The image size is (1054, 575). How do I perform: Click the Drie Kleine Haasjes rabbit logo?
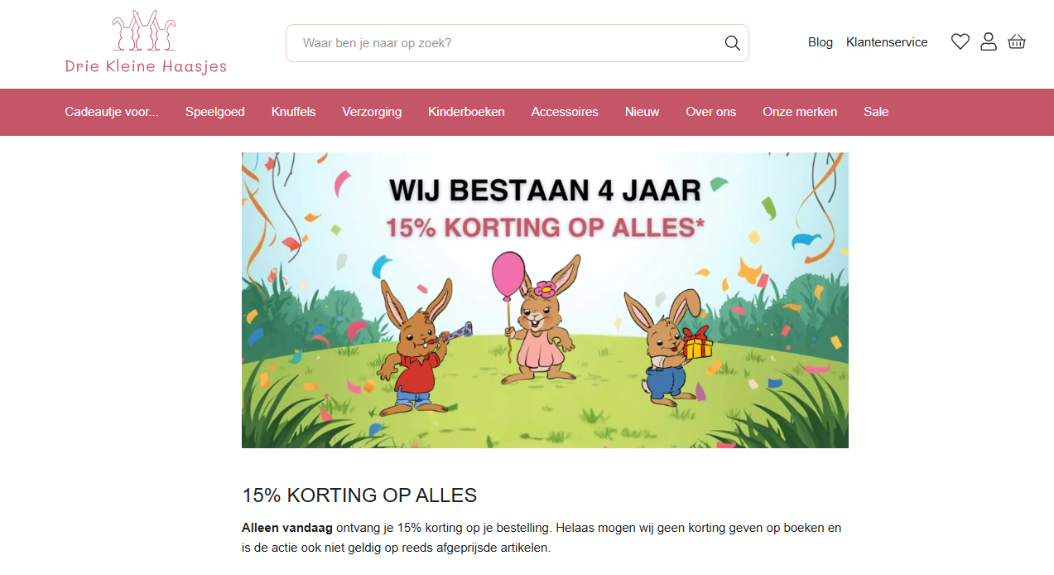145,41
